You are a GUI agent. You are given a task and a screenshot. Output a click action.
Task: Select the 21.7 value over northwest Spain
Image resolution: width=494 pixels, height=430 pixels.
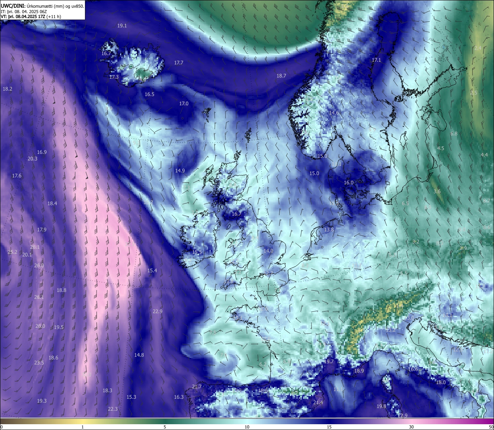click(x=197, y=387)
